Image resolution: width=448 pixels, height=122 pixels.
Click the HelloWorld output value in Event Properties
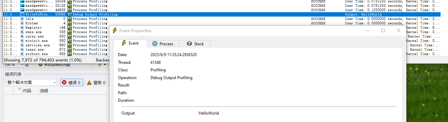(x=209, y=113)
